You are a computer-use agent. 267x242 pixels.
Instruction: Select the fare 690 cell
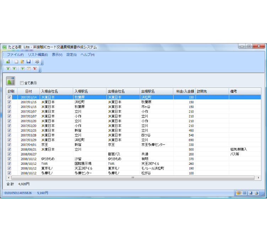pos(184,140)
